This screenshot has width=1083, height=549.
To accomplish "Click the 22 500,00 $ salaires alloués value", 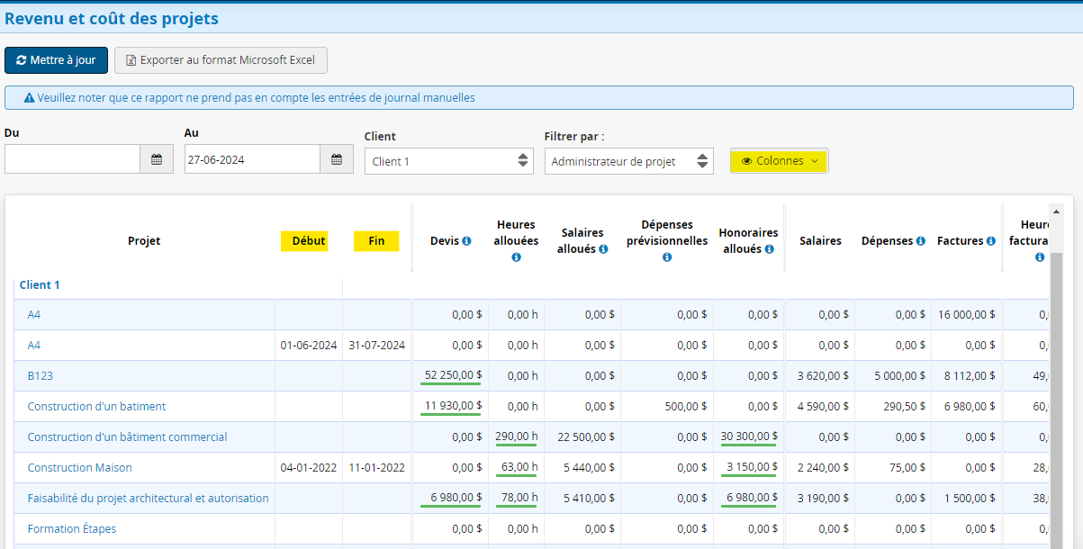I will point(586,437).
